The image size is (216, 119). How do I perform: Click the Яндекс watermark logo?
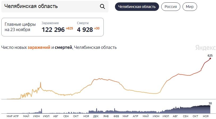pyautogui.click(x=205, y=48)
